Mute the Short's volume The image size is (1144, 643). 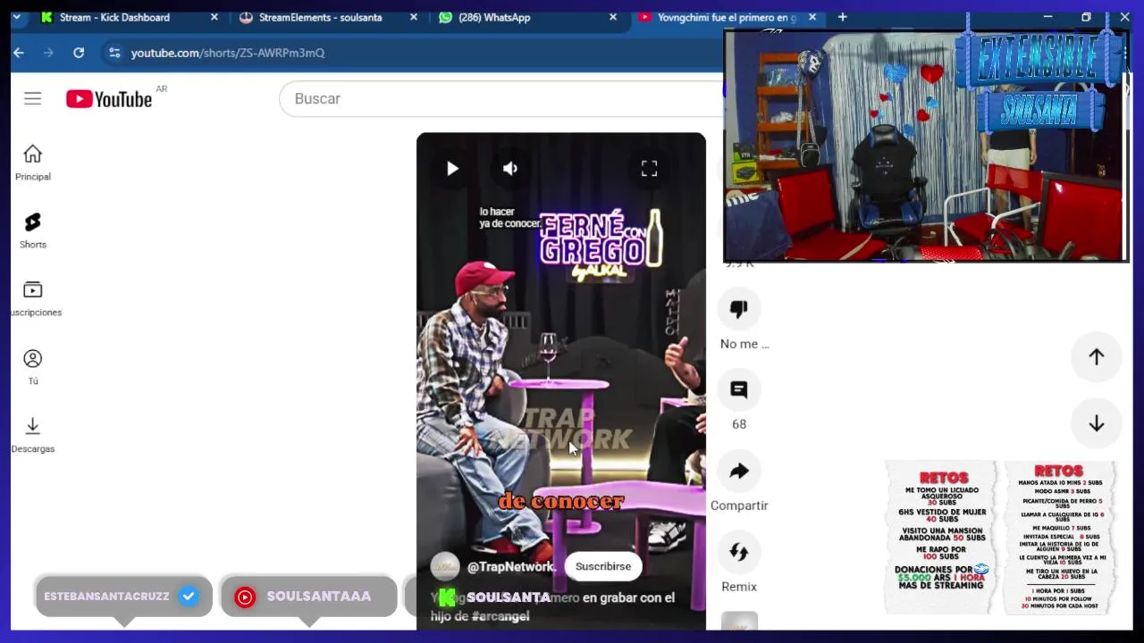[x=510, y=168]
